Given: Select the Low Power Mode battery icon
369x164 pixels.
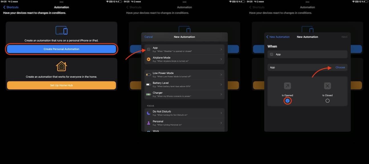Looking at the screenshot, I should point(148,75).
